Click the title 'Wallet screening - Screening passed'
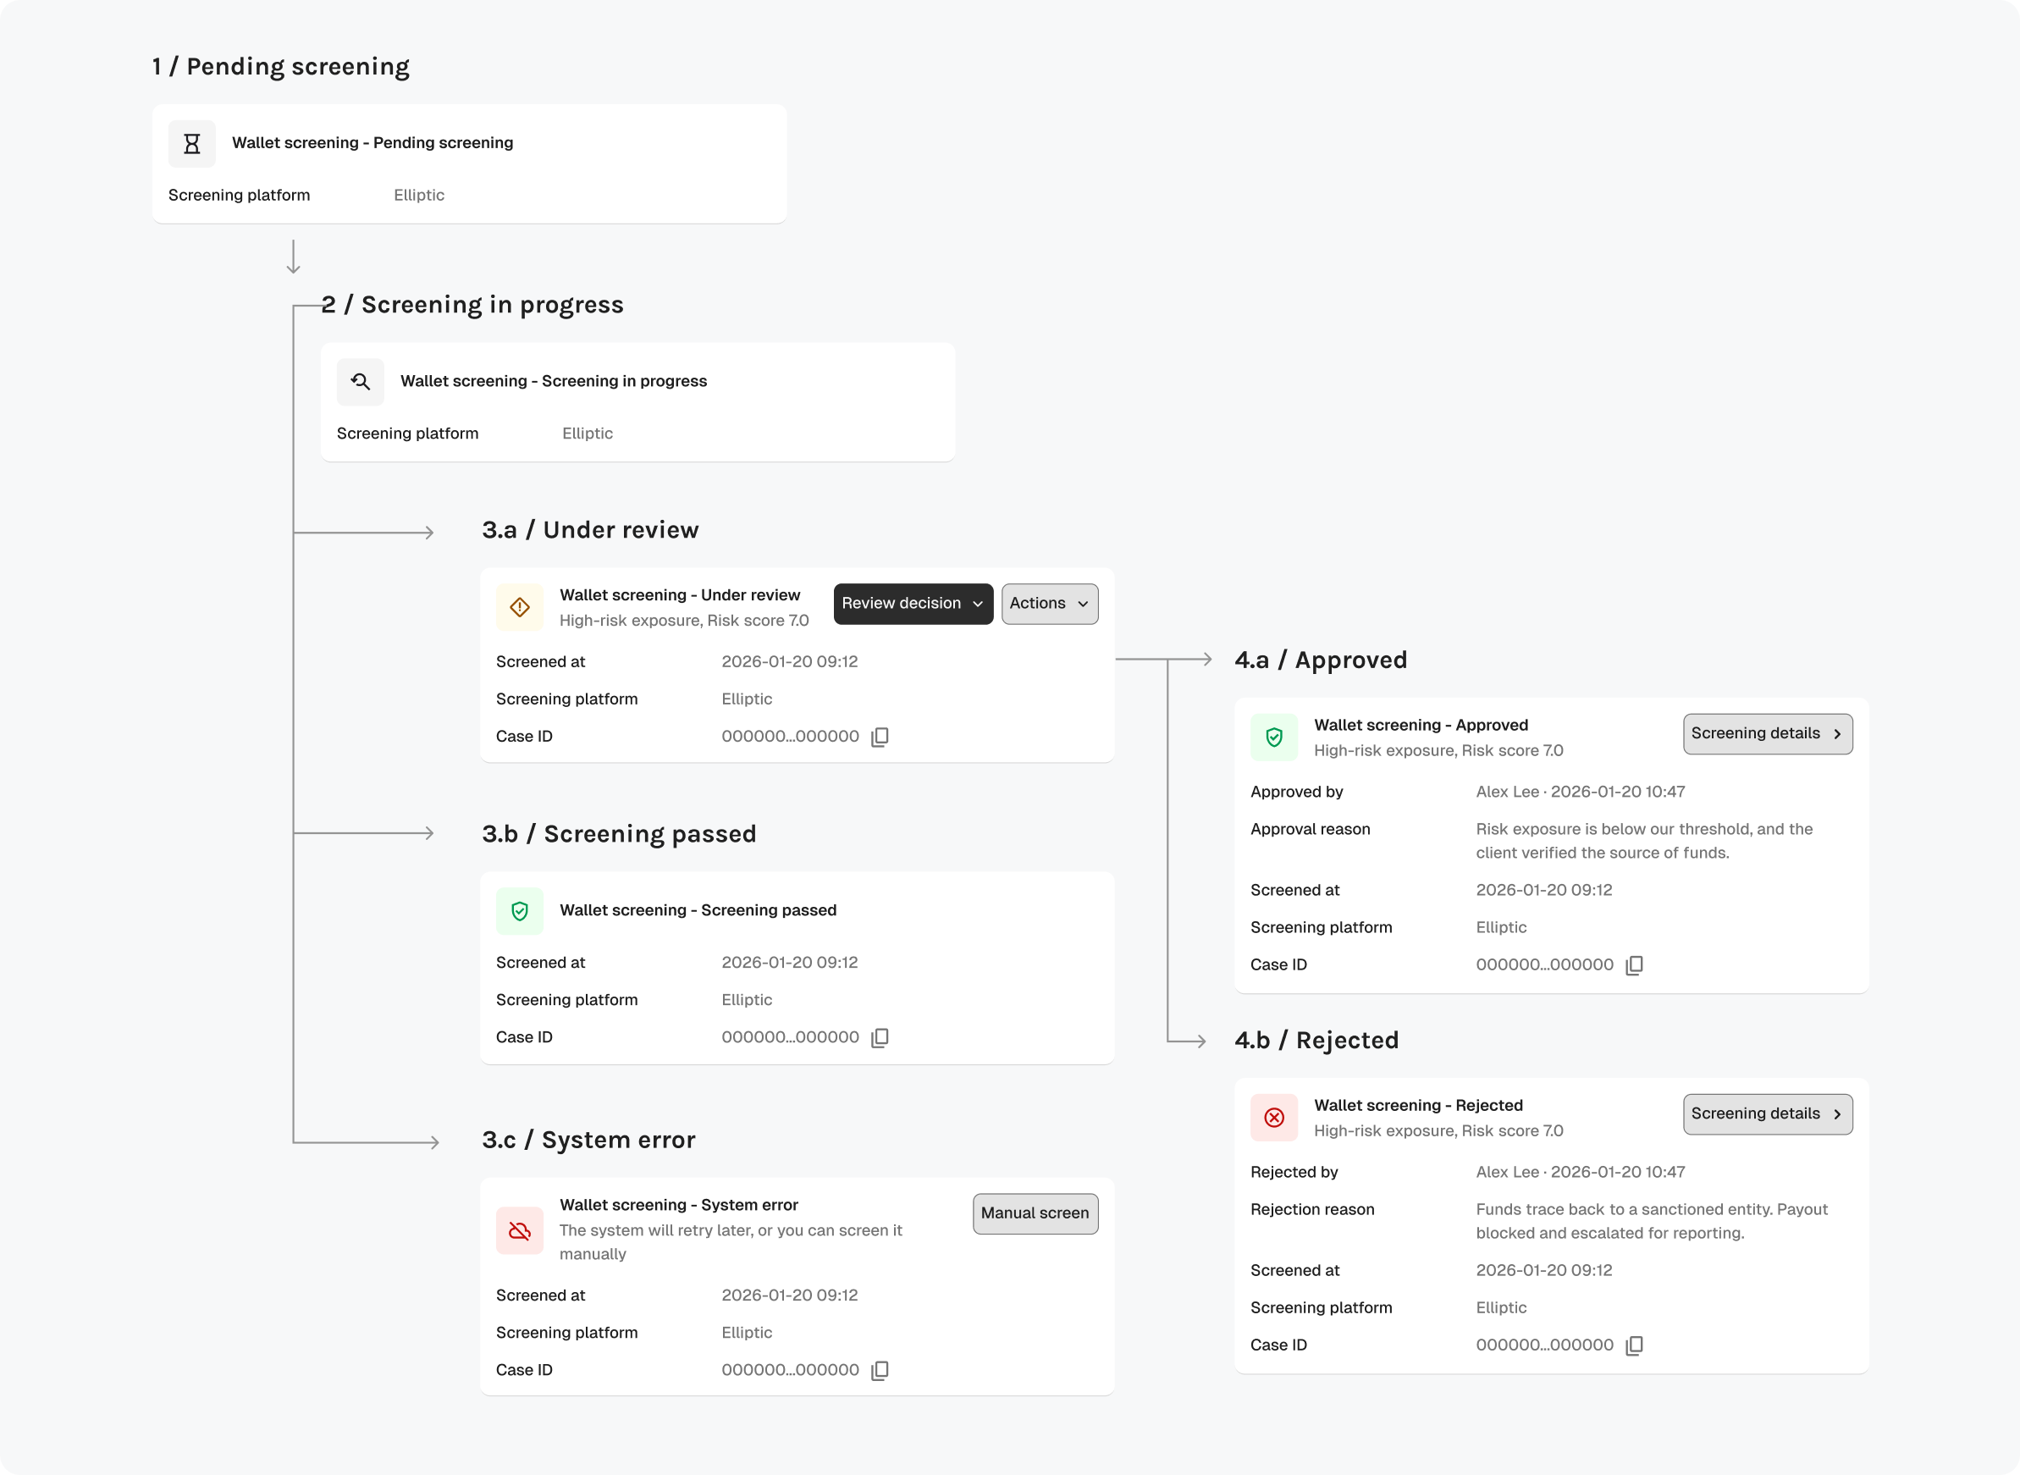 click(698, 911)
